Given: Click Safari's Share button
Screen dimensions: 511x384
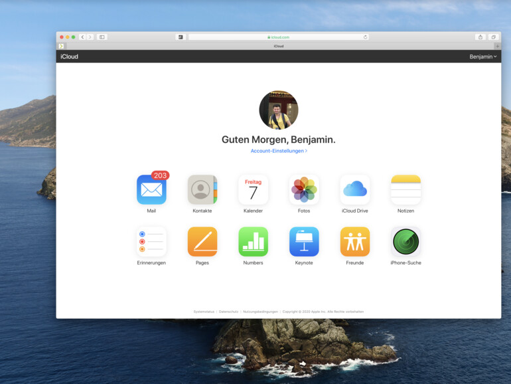Looking at the screenshot, I should point(480,37).
